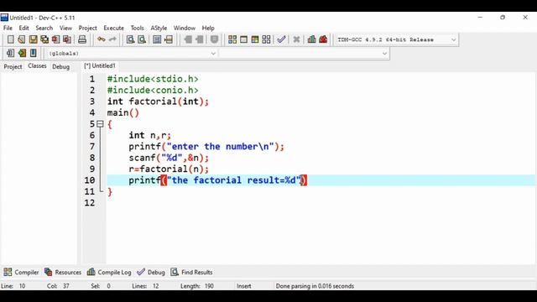Open the Project menu
537x302 pixels.
tap(87, 28)
